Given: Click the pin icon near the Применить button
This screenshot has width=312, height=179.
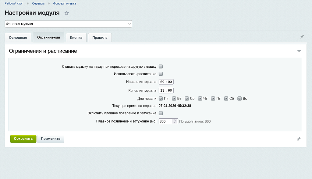Looking at the screenshot, I should (299, 139).
